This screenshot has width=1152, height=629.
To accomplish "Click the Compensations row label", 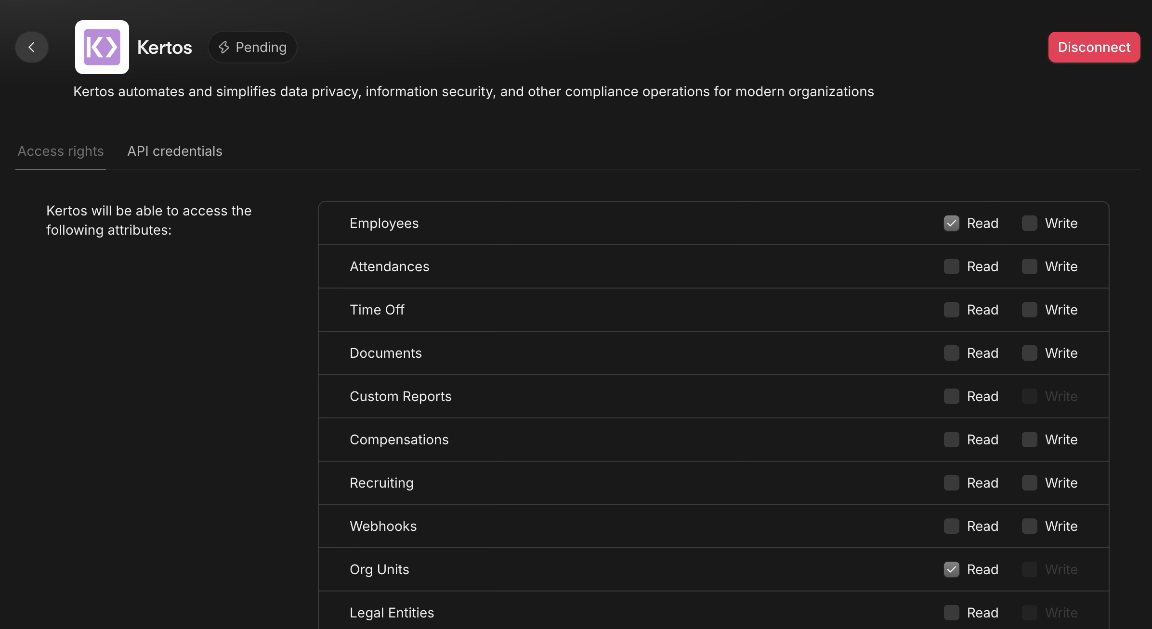I will [399, 440].
